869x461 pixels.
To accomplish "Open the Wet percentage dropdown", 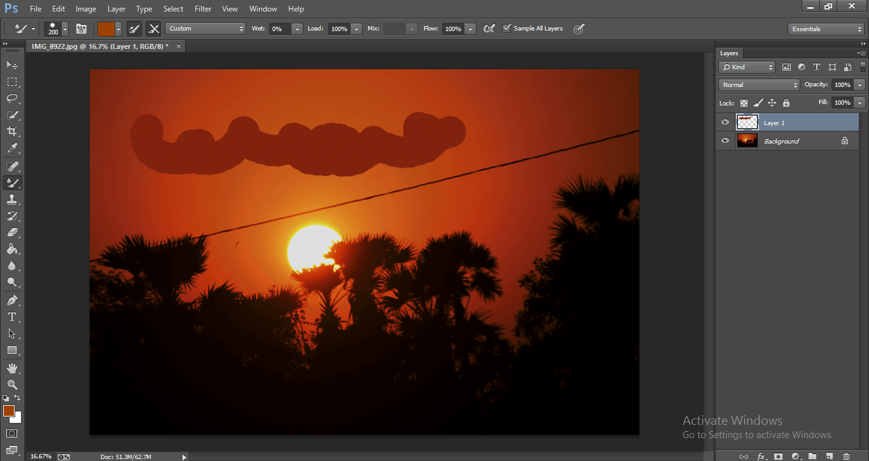I will 296,29.
